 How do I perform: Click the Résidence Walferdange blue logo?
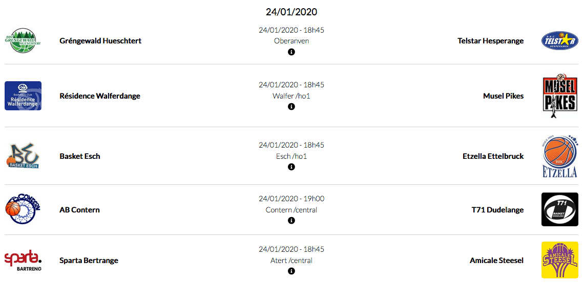pyautogui.click(x=23, y=96)
